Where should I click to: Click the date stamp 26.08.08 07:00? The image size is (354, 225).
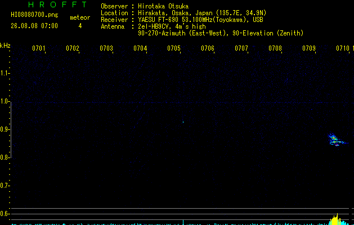pos(34,26)
